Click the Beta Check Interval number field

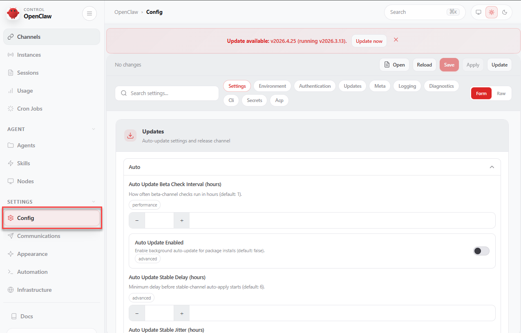pyautogui.click(x=159, y=220)
